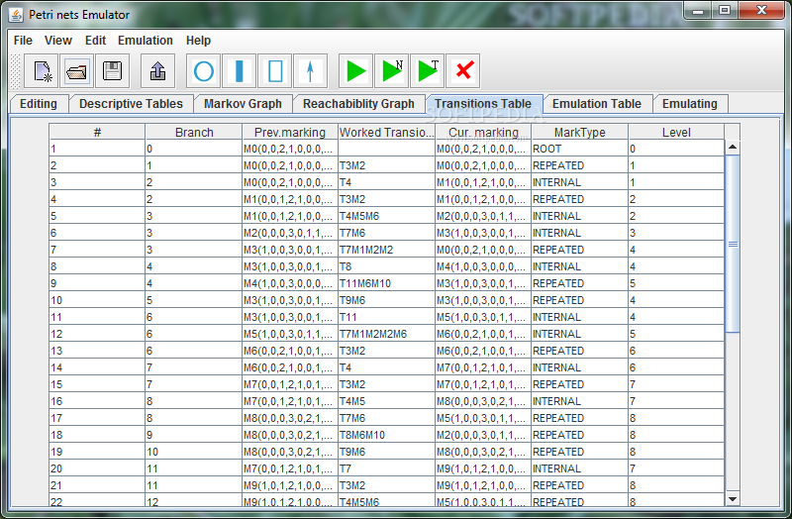Switch to the Reachabiblity Graph tab

(358, 104)
